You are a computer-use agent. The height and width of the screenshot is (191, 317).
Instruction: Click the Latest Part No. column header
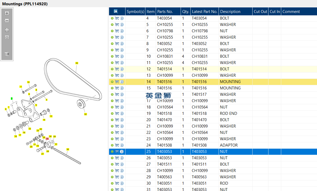[x=205, y=11]
